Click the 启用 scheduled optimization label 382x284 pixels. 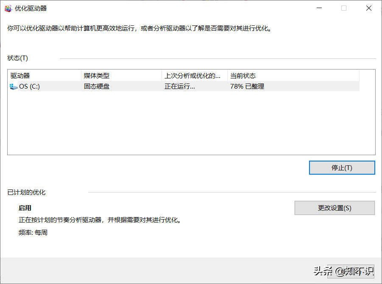point(25,208)
